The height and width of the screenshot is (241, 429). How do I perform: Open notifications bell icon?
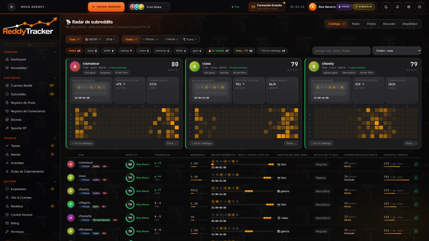[397, 7]
